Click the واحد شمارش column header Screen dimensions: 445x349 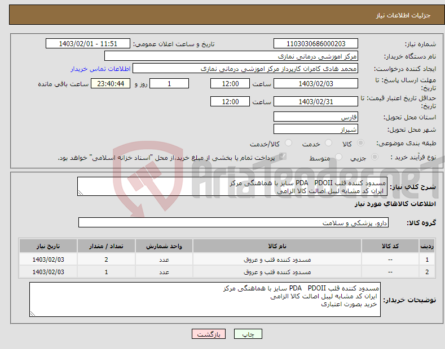click(x=164, y=246)
